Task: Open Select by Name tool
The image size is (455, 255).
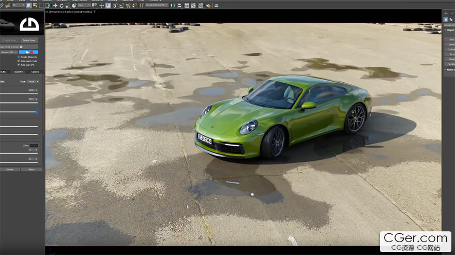Action: coord(35,6)
